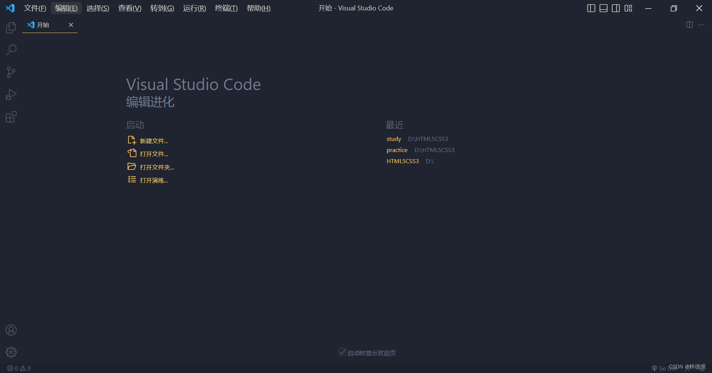Click the Split Editor icon in tab bar
Image resolution: width=712 pixels, height=373 pixels.
coord(689,25)
